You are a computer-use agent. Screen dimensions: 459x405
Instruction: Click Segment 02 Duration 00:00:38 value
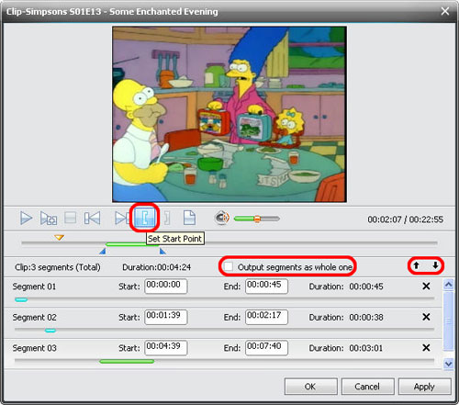(366, 318)
